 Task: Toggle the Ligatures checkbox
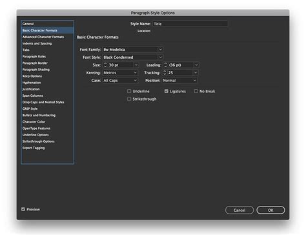tap(167, 91)
